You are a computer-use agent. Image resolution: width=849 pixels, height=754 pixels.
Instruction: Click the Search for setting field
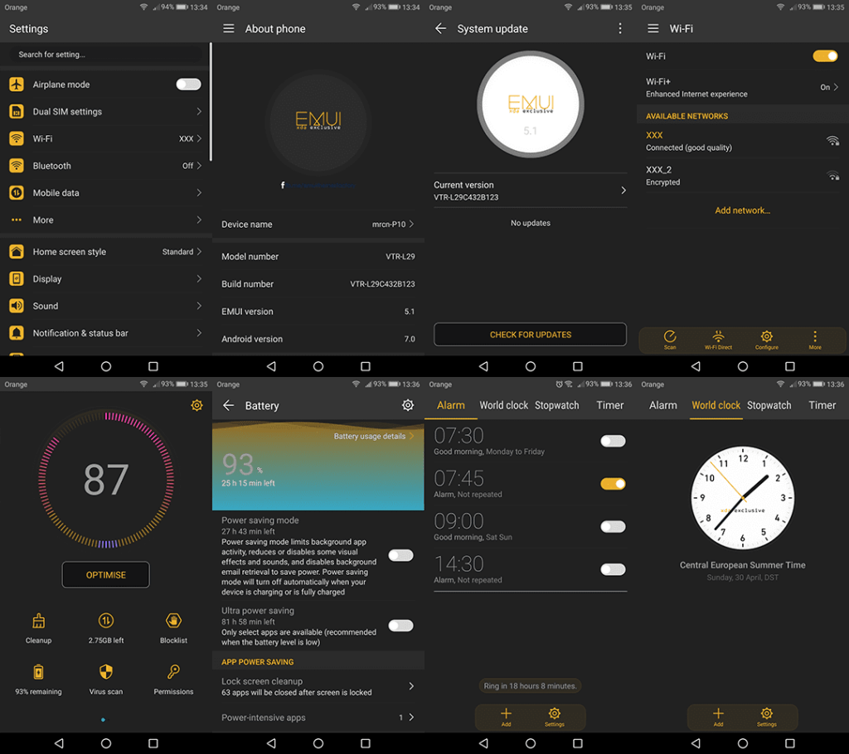[x=105, y=55]
